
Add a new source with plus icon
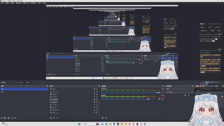pos(51,118)
